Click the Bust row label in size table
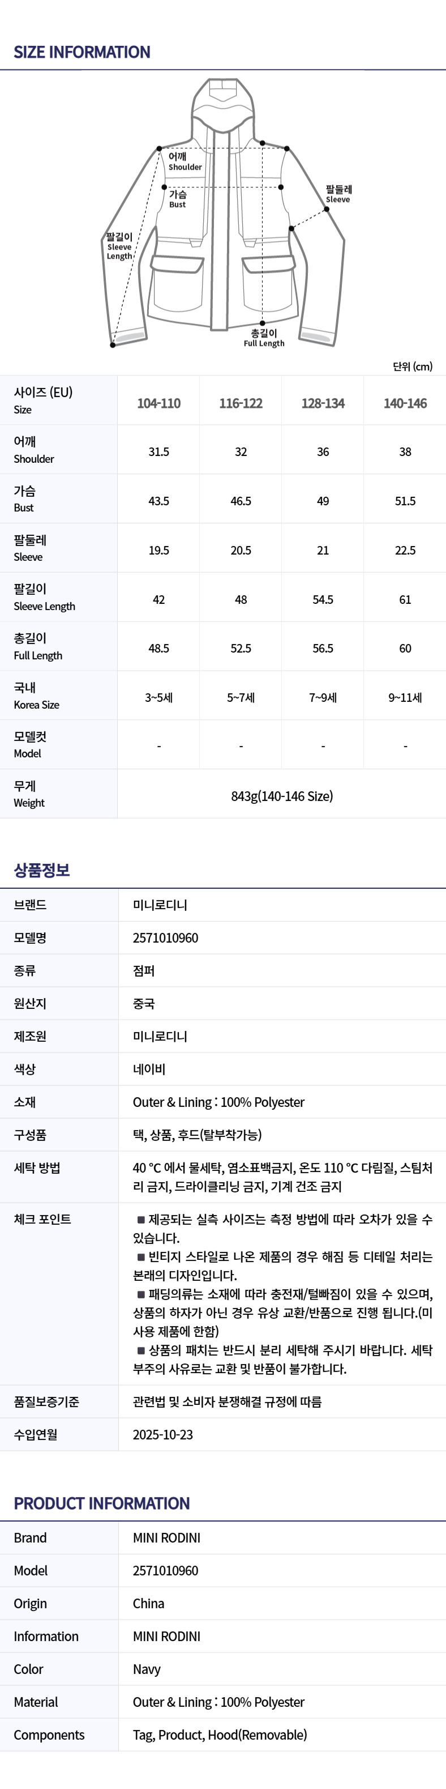 click(x=24, y=499)
